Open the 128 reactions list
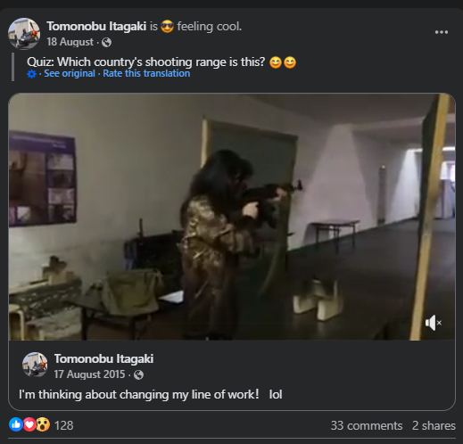 (64, 425)
